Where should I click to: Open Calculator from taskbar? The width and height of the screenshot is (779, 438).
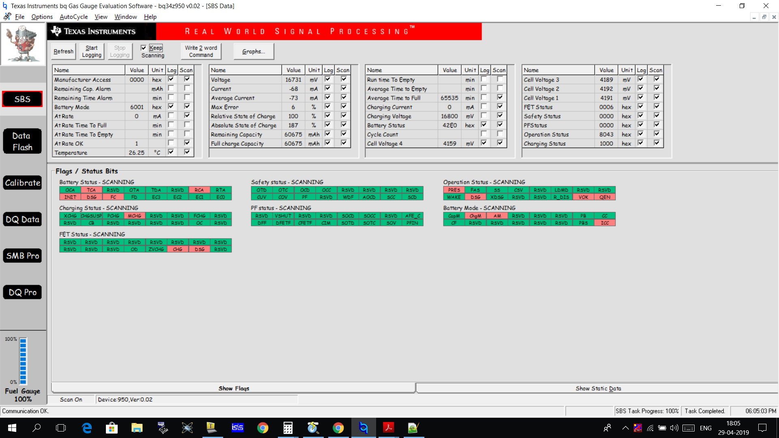pyautogui.click(x=288, y=428)
